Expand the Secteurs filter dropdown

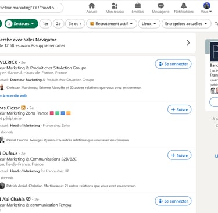coord(22,24)
